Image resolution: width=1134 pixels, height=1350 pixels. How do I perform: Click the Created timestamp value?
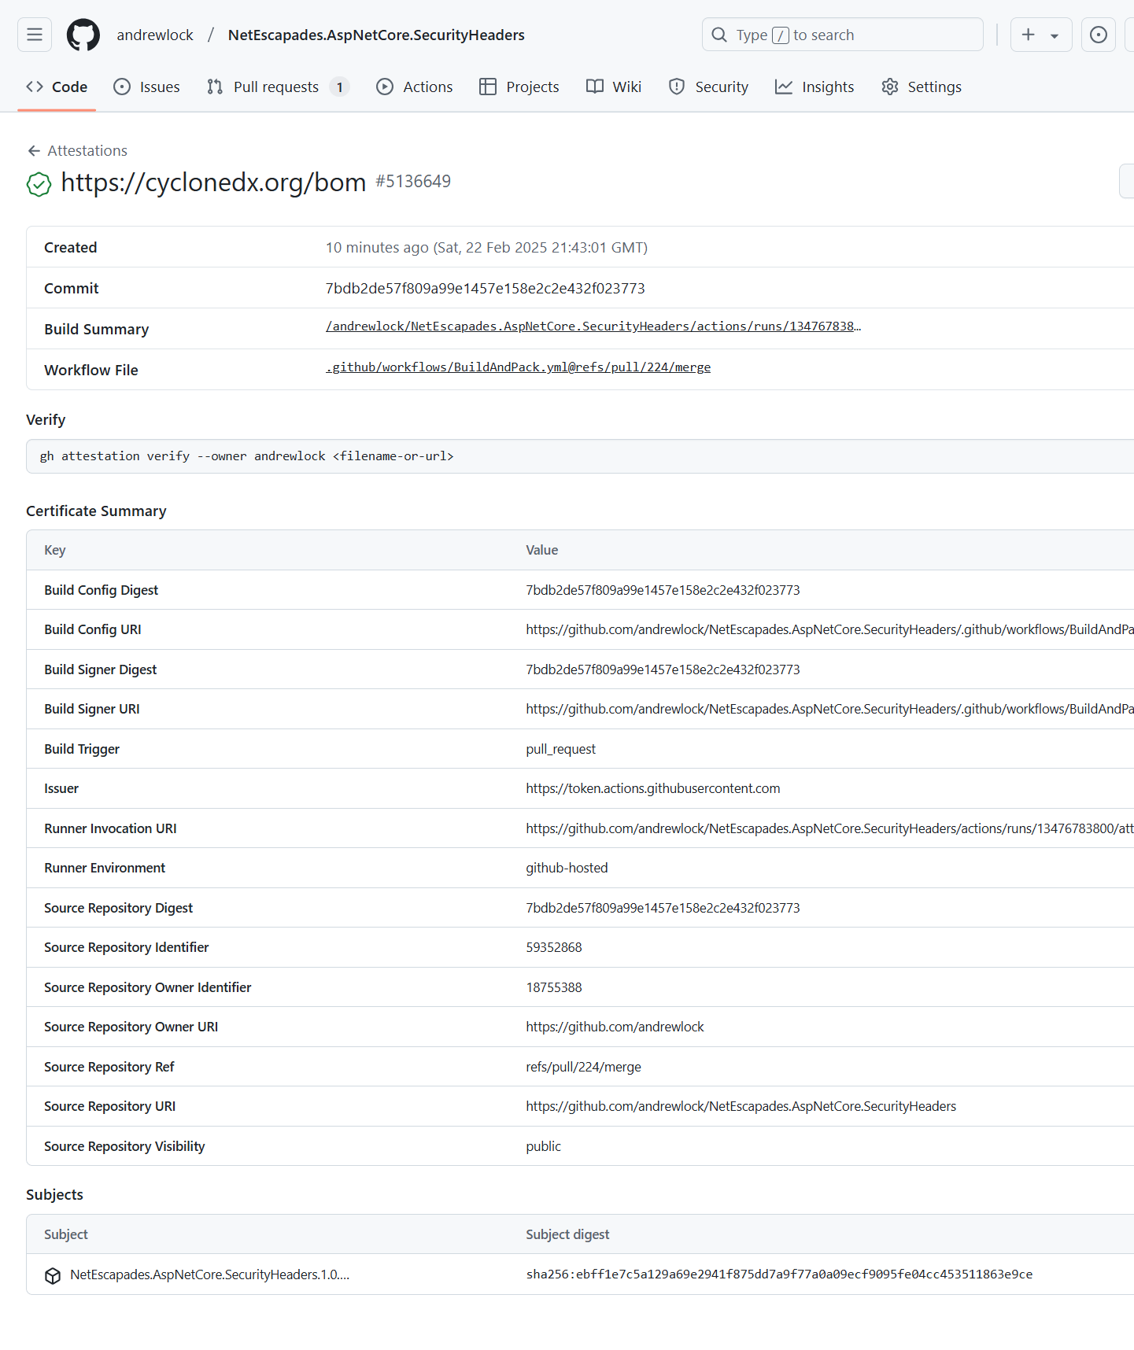coord(486,247)
